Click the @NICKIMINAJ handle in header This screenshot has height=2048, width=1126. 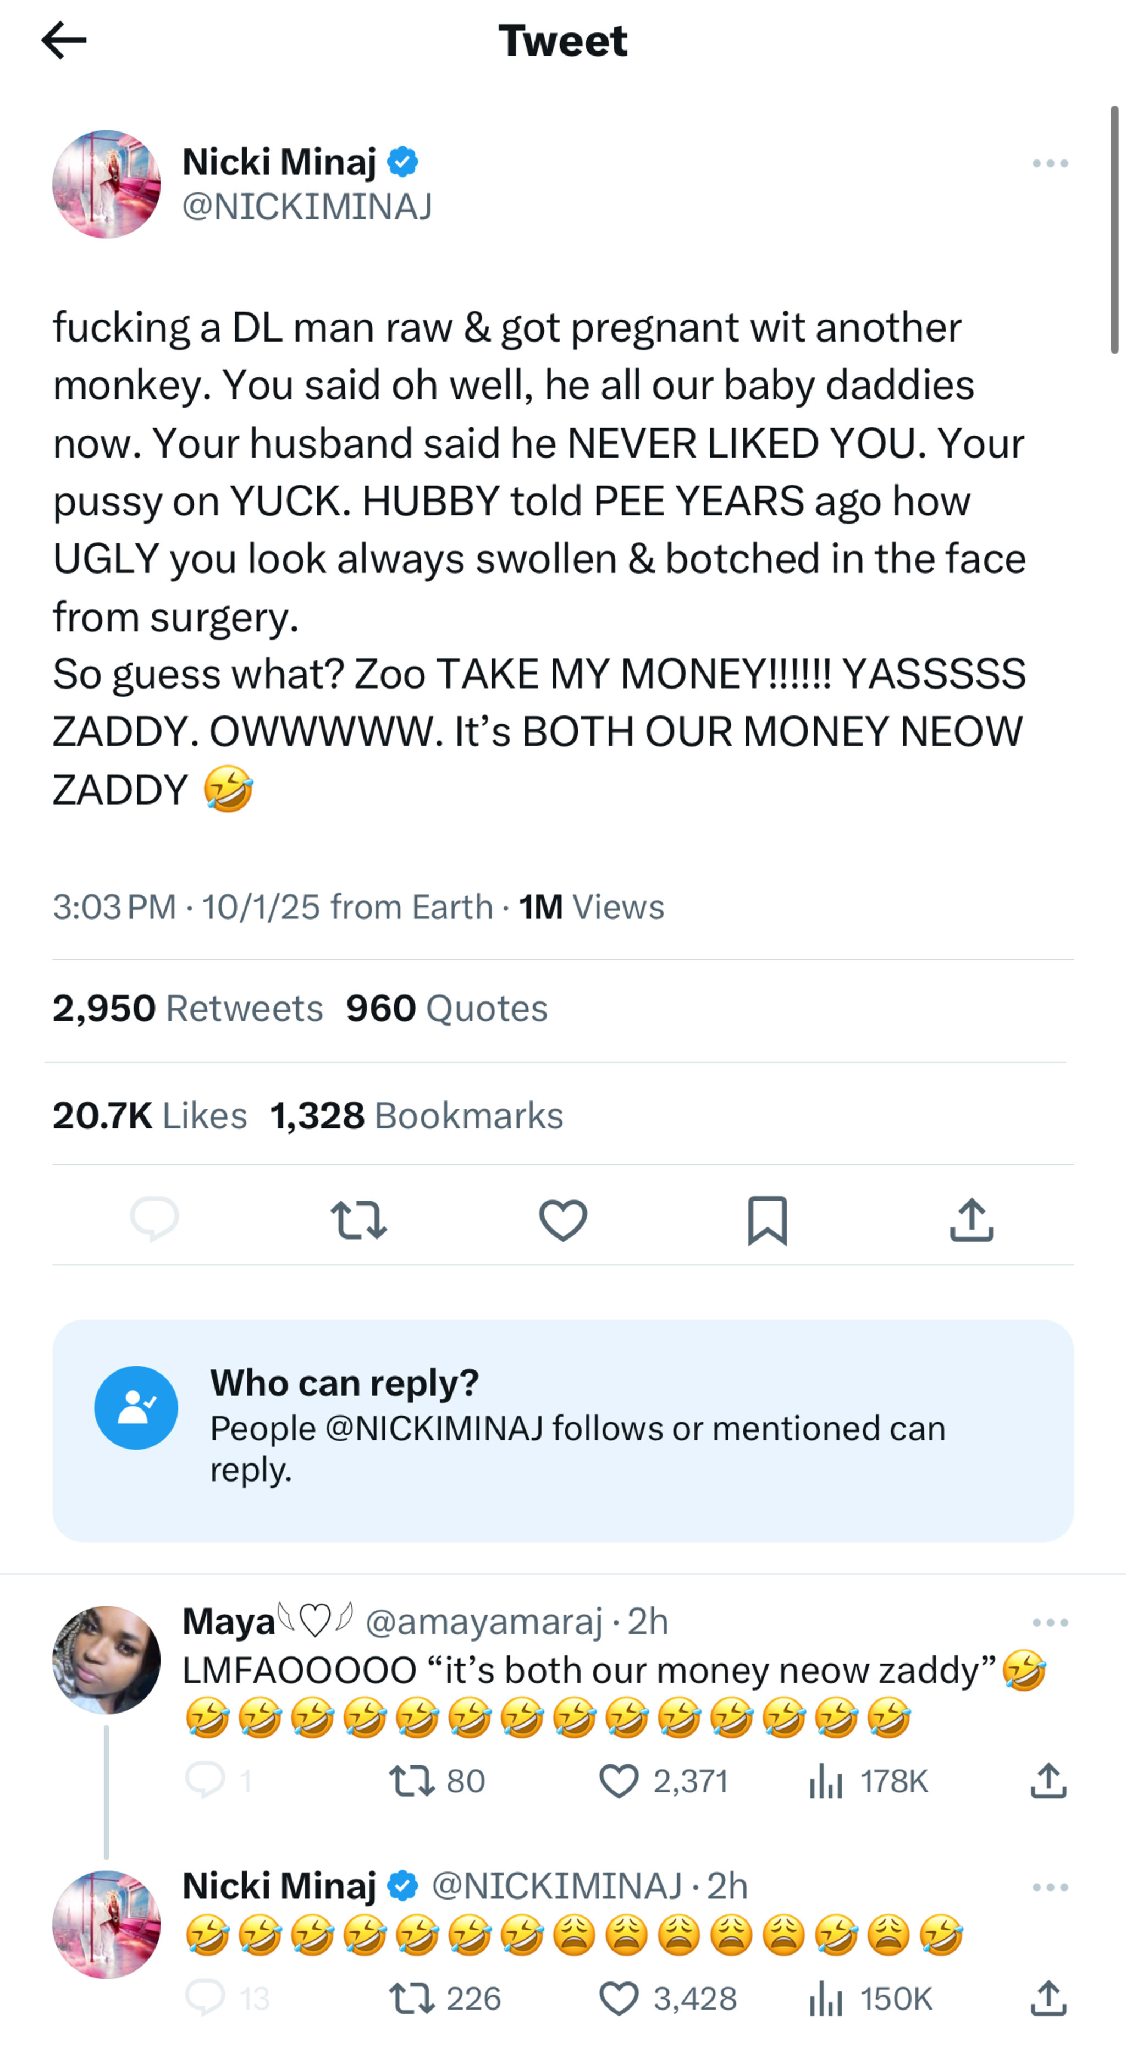coord(307,207)
